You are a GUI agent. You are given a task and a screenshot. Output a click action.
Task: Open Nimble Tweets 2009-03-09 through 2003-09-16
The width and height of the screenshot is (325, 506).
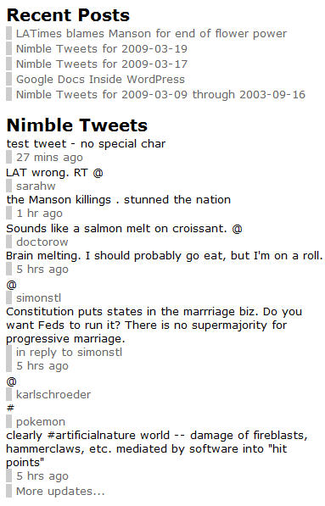(160, 95)
